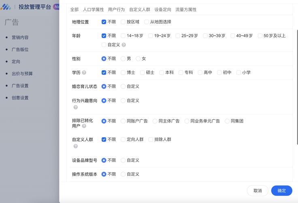Check the 40~49岁 age option
The width and height of the screenshot is (298, 203).
[232, 36]
